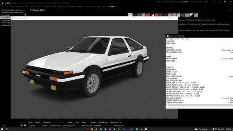Open the tracks content section

(x=15, y=3)
